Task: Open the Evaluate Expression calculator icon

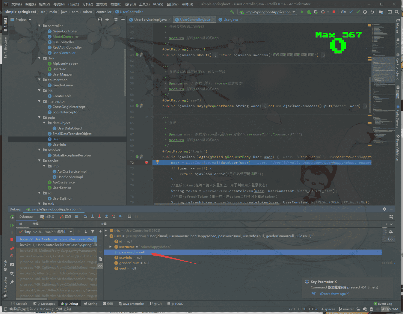Action: [129, 216]
